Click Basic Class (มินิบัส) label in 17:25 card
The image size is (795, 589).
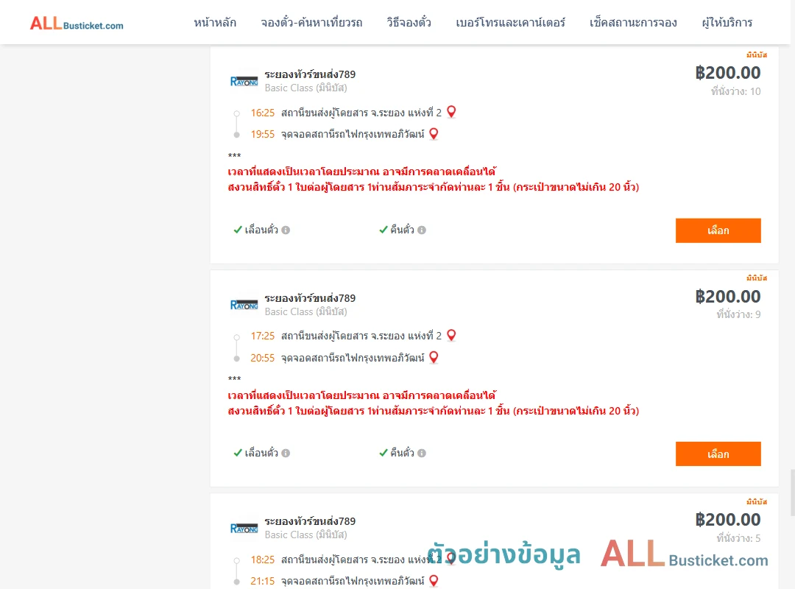pyautogui.click(x=305, y=311)
